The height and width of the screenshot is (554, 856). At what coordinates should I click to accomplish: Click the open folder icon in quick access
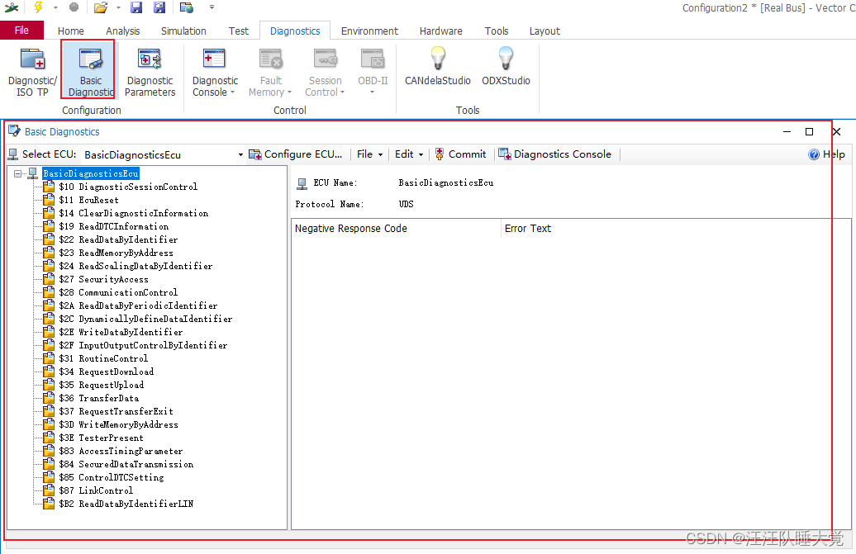click(101, 7)
